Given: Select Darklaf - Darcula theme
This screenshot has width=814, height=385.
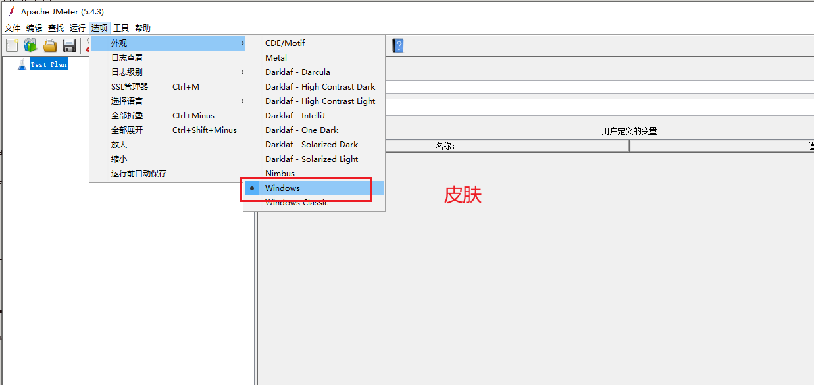Looking at the screenshot, I should tap(314, 72).
